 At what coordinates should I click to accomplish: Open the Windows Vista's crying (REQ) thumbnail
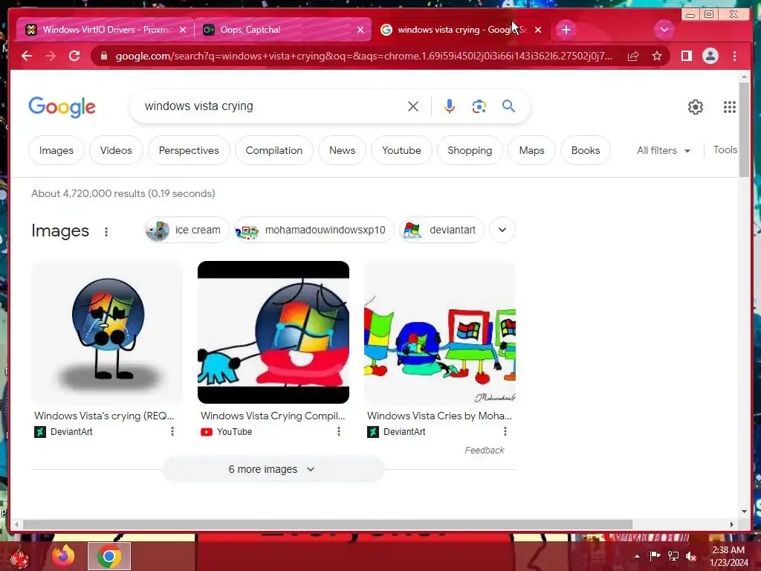(x=107, y=332)
